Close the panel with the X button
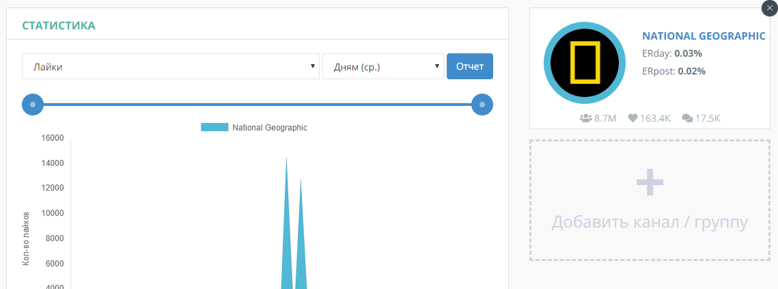Image resolution: width=778 pixels, height=289 pixels. pyautogui.click(x=769, y=7)
